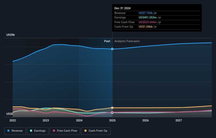216x138 pixels.
Task: Click the Dec 31 2024 tooltip date
Action: pyautogui.click(x=122, y=8)
